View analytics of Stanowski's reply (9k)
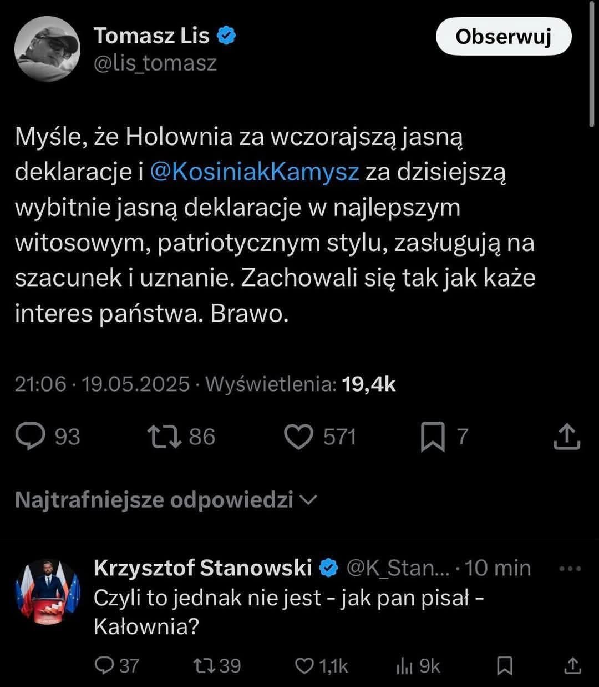 (x=404, y=665)
